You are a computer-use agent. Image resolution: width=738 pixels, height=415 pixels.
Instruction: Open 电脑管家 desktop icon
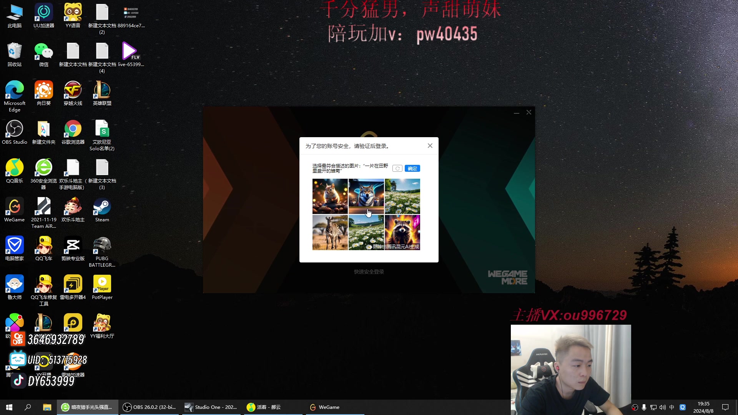coord(15,249)
